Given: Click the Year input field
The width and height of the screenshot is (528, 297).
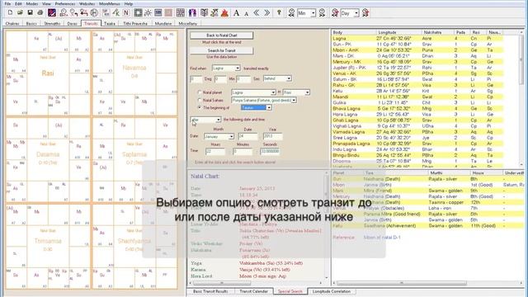Looking at the screenshot, I should click(x=272, y=136).
